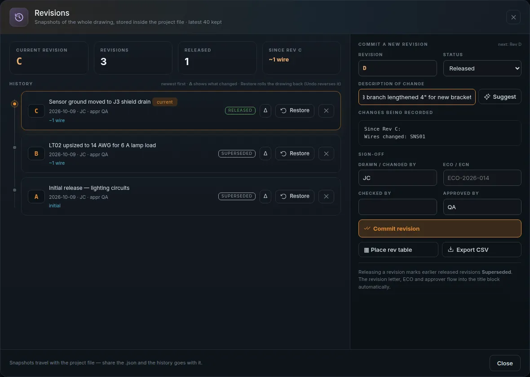
Task: Click the SUPERSEDED tag on revision B
Action: tap(237, 153)
